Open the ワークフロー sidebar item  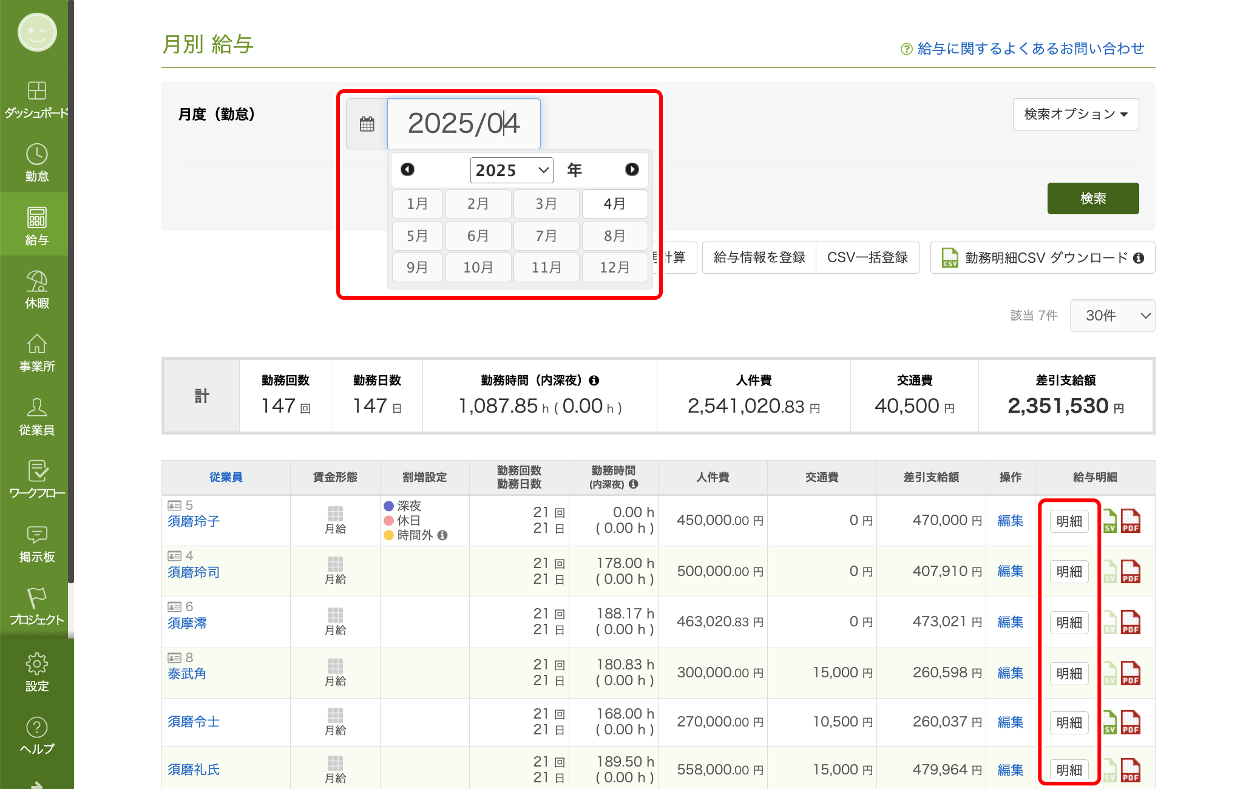pyautogui.click(x=36, y=479)
